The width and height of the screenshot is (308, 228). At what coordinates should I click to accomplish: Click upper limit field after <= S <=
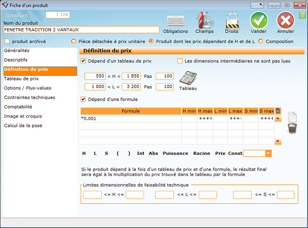click(x=285, y=194)
